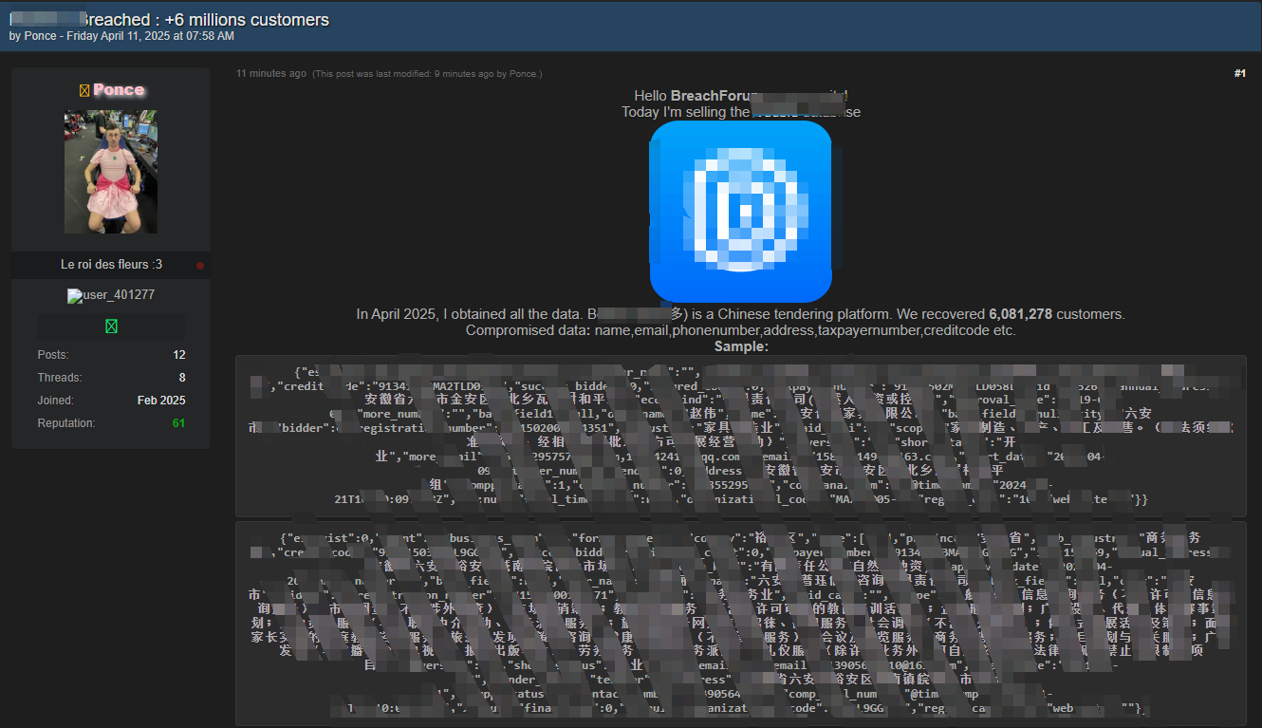Open Ponce's profile via username
Screen dimensions: 1262x728
pos(119,90)
